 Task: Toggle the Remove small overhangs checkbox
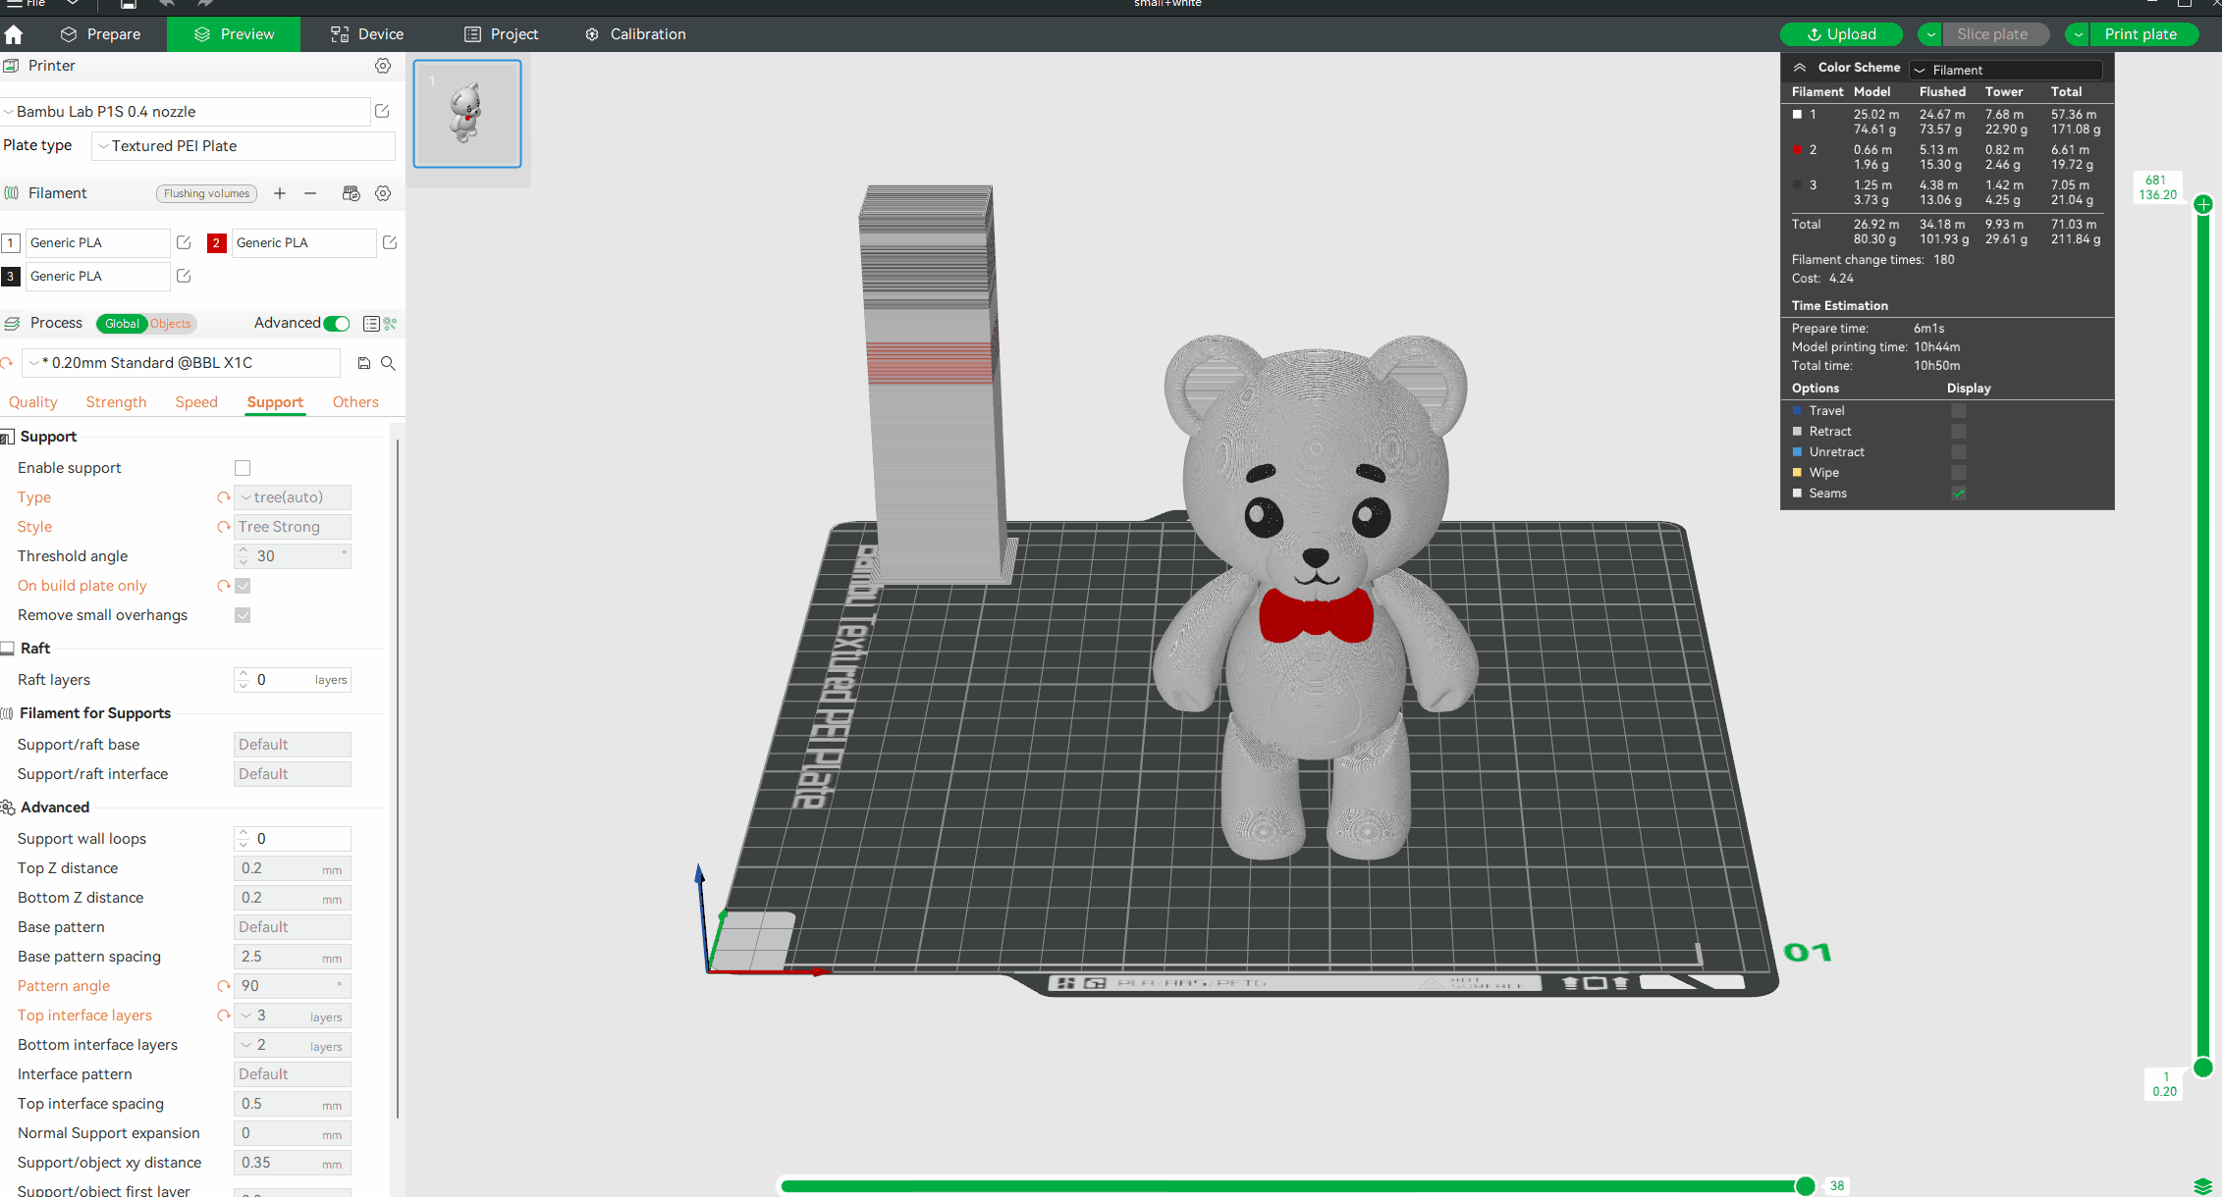[243, 615]
